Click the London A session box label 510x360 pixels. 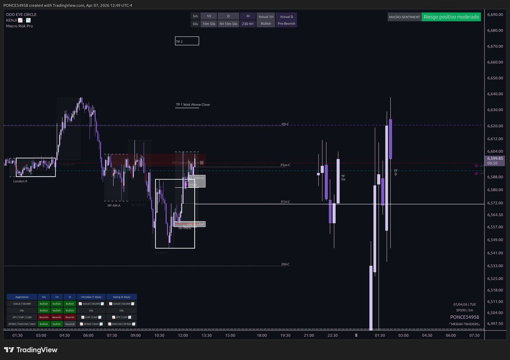point(20,181)
